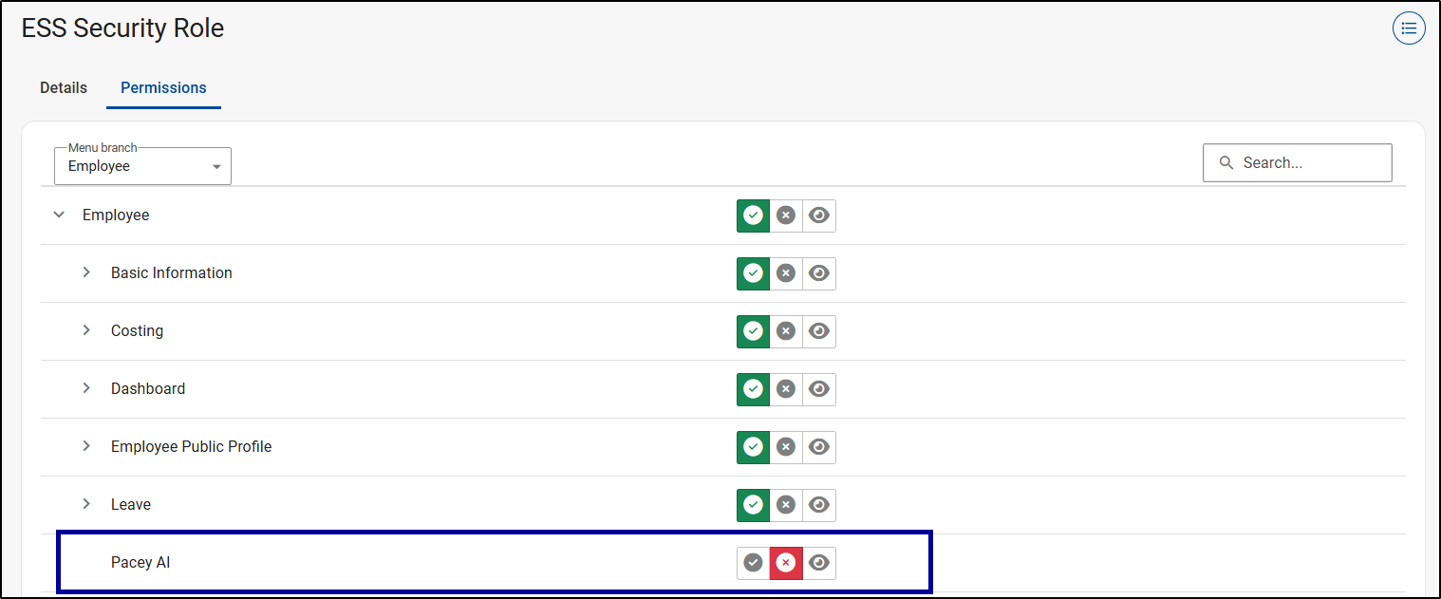1441x599 pixels.
Task: Allow Pacey AI with checkmark icon
Action: pyautogui.click(x=753, y=563)
